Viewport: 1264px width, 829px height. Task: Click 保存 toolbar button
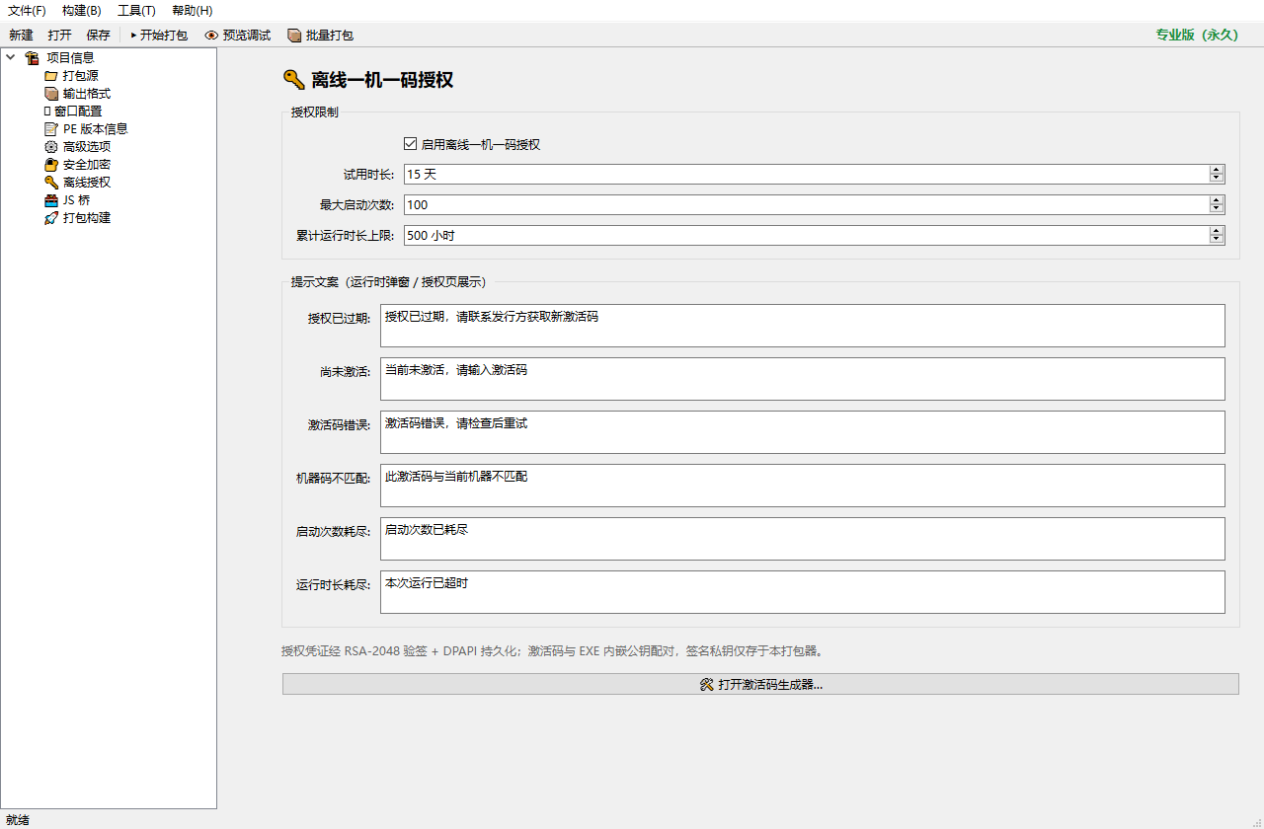pos(98,36)
